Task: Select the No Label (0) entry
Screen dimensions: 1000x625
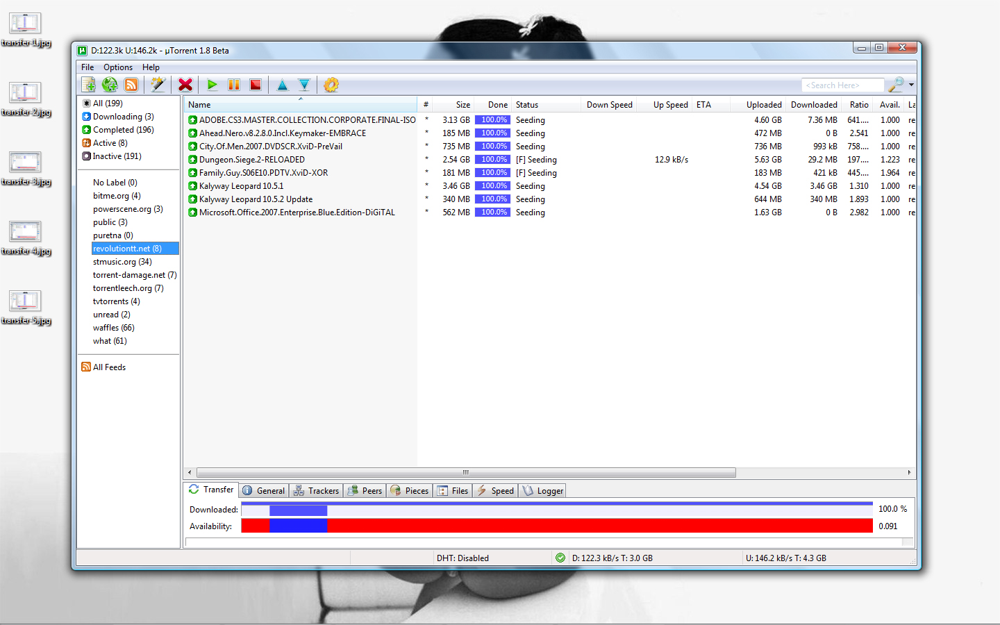Action: click(x=115, y=183)
